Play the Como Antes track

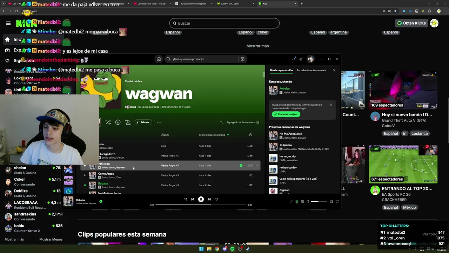tap(85, 175)
